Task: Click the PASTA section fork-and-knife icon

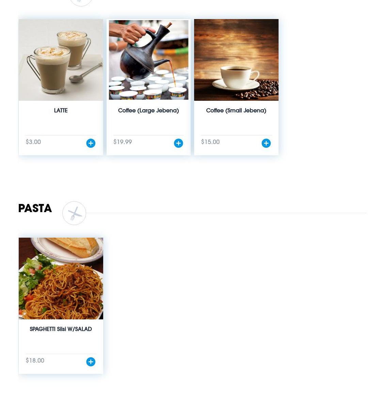Action: [x=74, y=213]
